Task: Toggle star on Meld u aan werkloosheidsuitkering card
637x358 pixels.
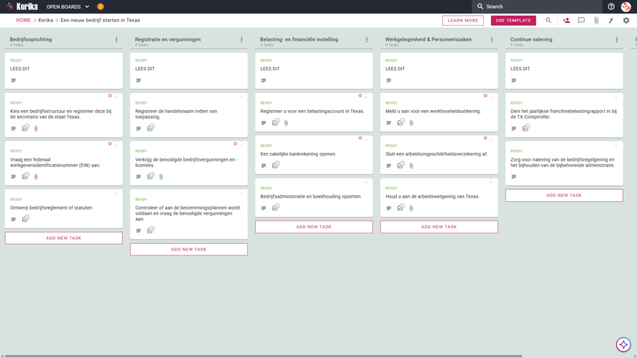Action: (485, 95)
